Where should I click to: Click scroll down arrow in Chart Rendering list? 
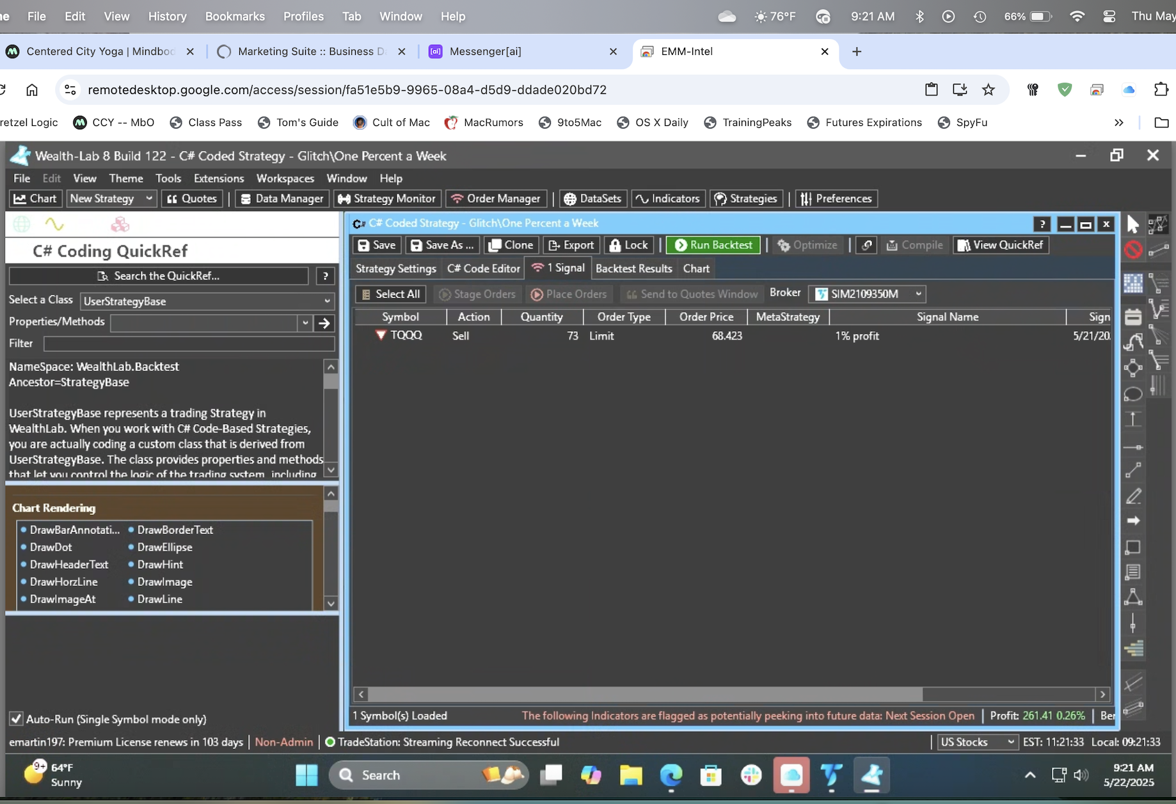pos(331,603)
